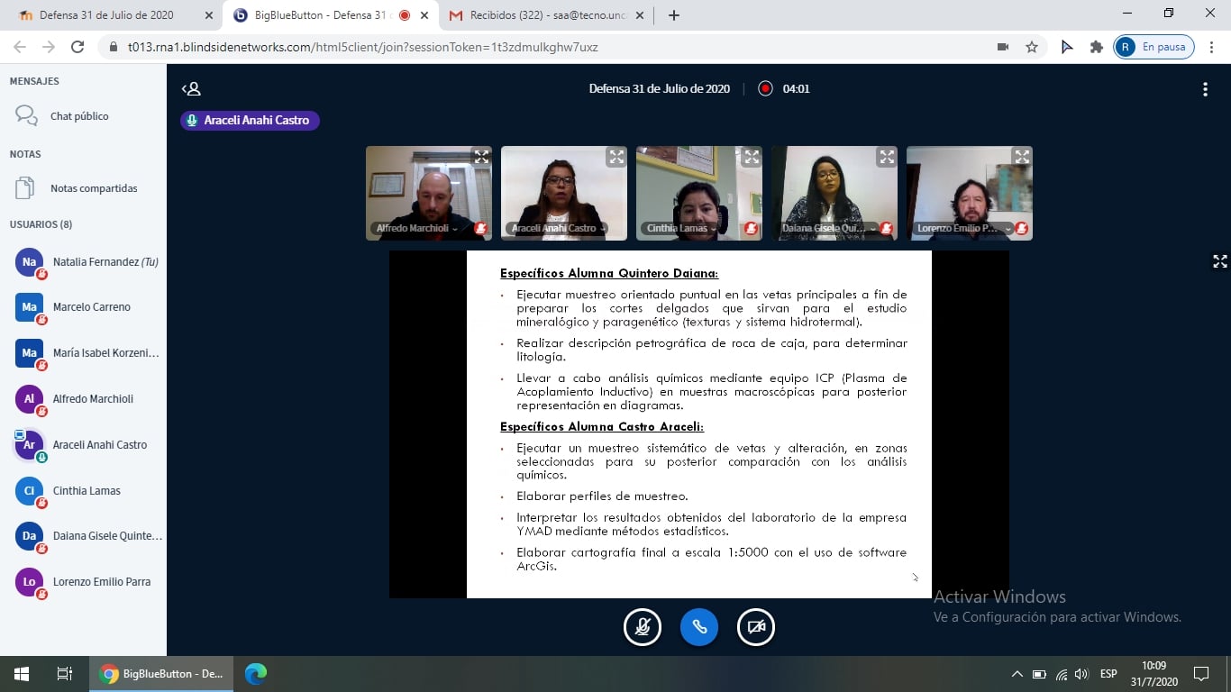
Task: Expand Cinthia Lamas' webcam to fullscreen
Action: pos(752,157)
